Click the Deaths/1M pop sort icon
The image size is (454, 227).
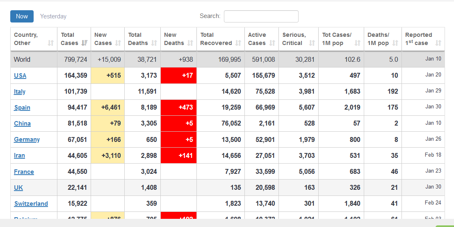coord(395,43)
